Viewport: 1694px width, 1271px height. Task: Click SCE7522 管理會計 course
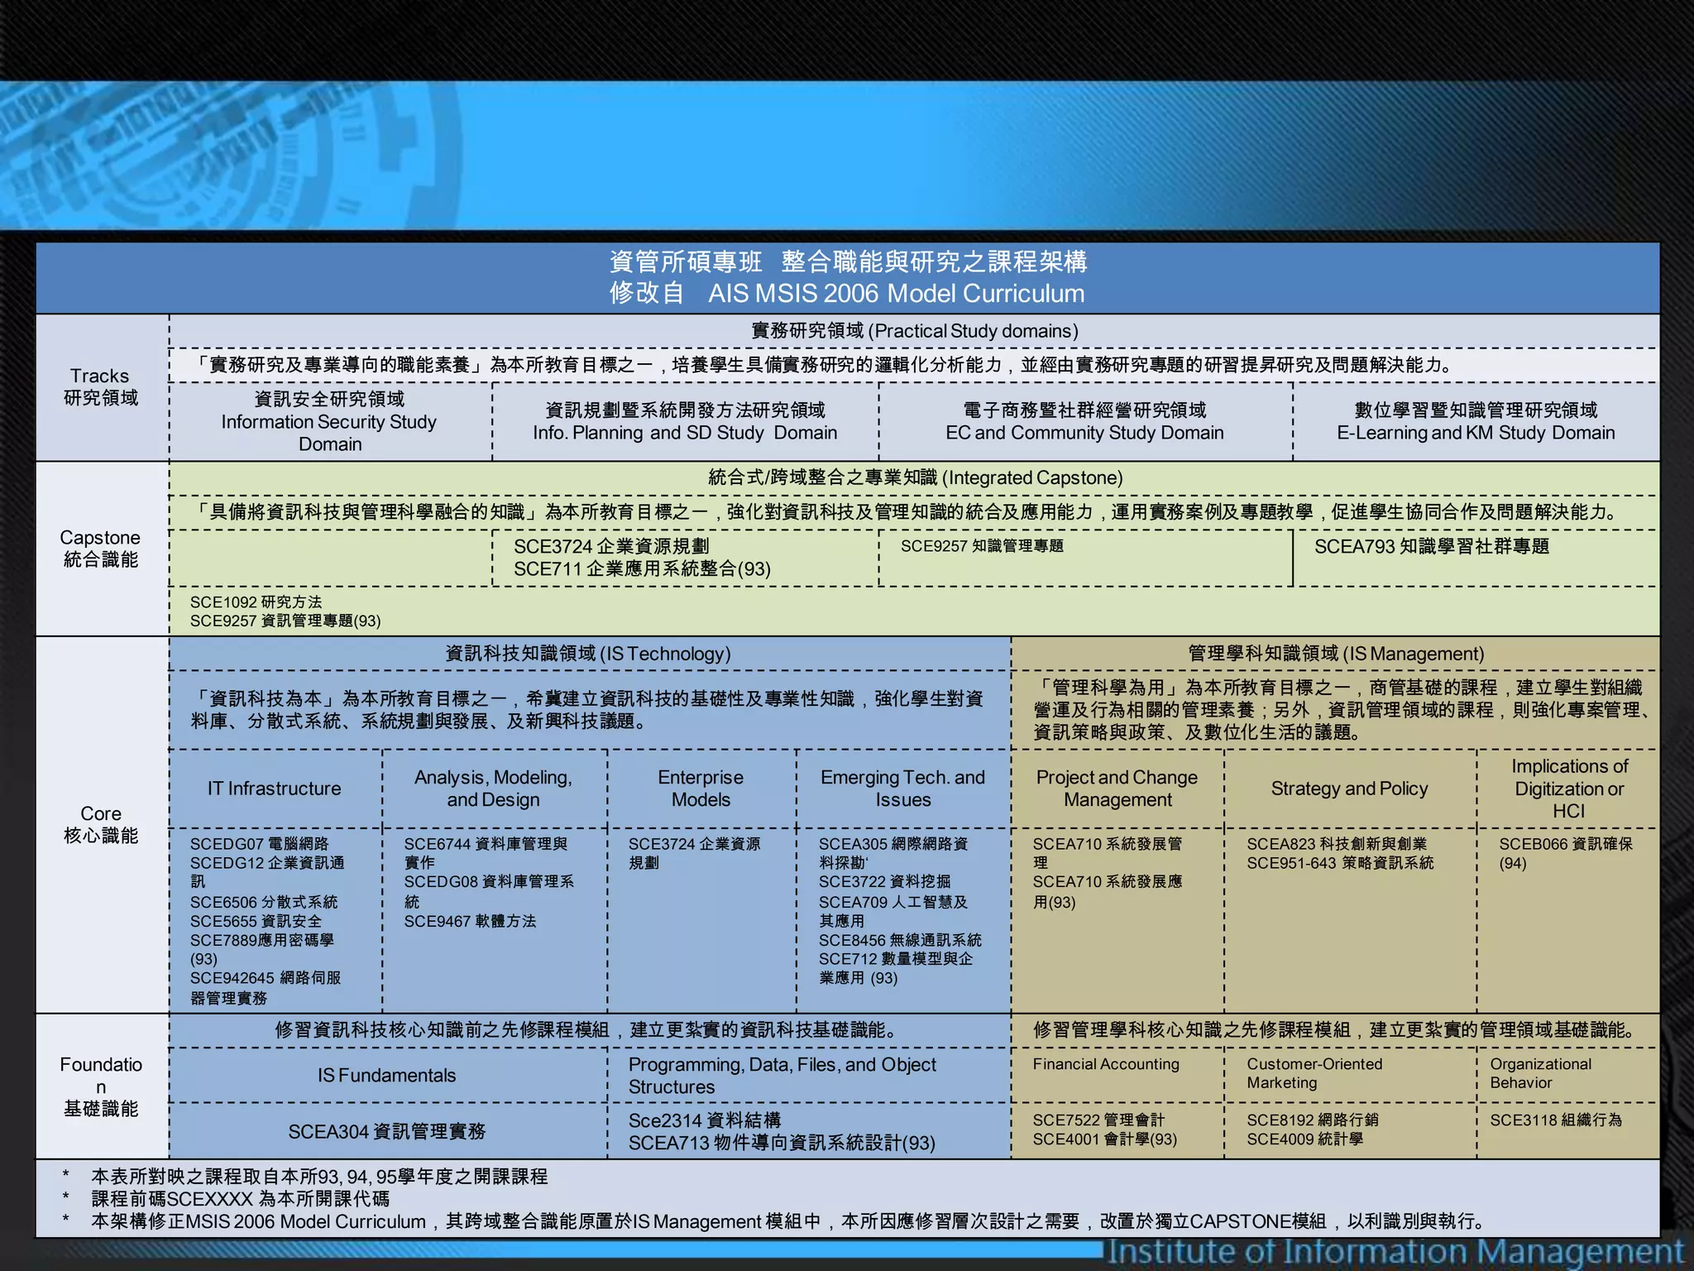tap(1098, 1120)
